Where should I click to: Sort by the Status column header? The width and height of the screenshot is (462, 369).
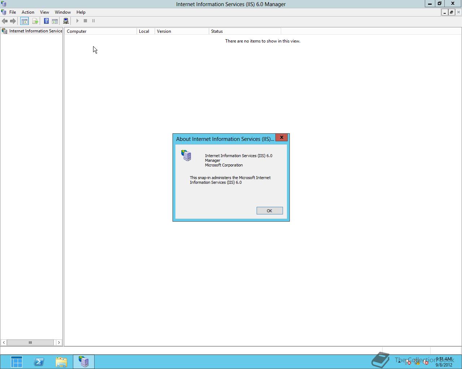pos(245,31)
